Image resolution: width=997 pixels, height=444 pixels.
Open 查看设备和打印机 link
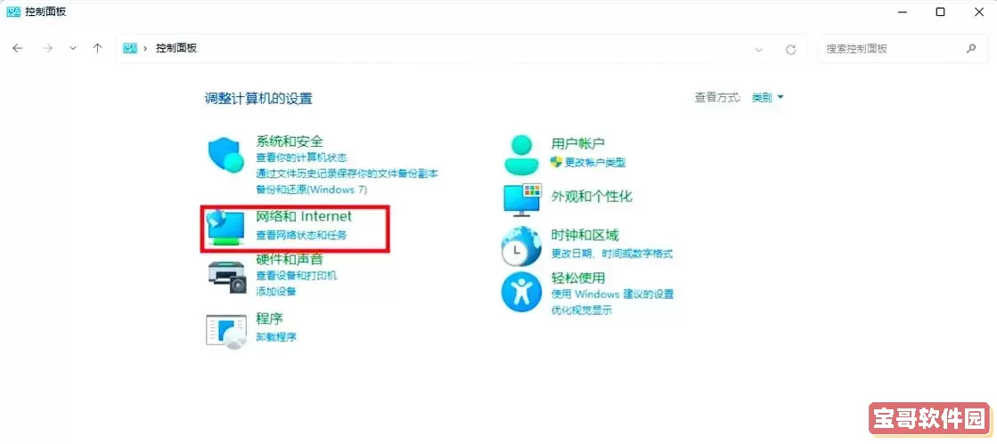[x=297, y=276]
